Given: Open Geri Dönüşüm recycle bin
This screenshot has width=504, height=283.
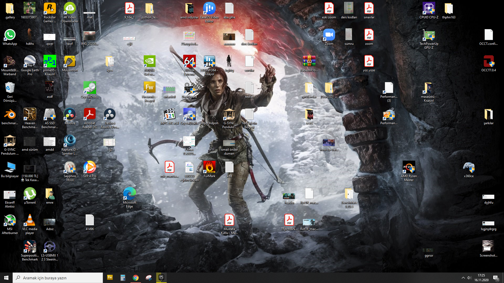Looking at the screenshot, I should [10, 92].
